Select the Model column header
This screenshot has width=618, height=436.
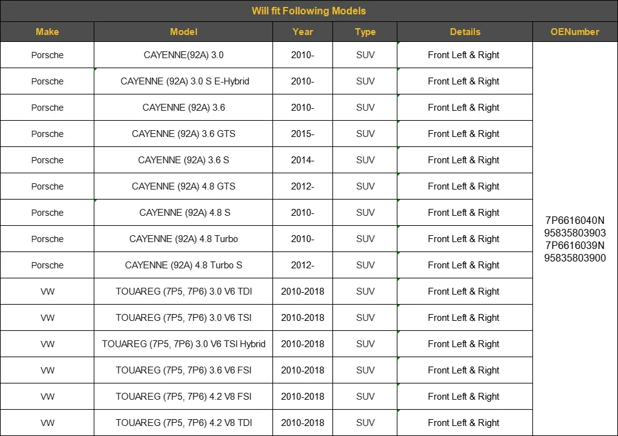pos(183,31)
